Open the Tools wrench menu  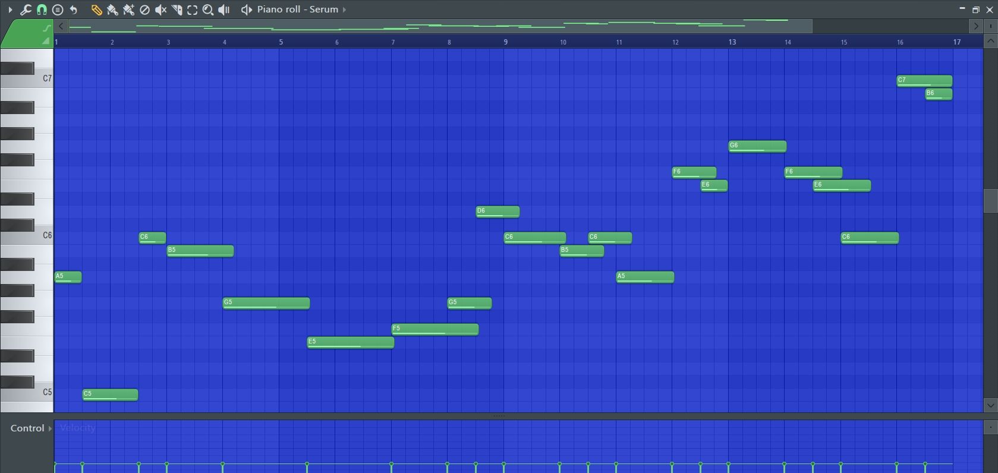click(26, 10)
